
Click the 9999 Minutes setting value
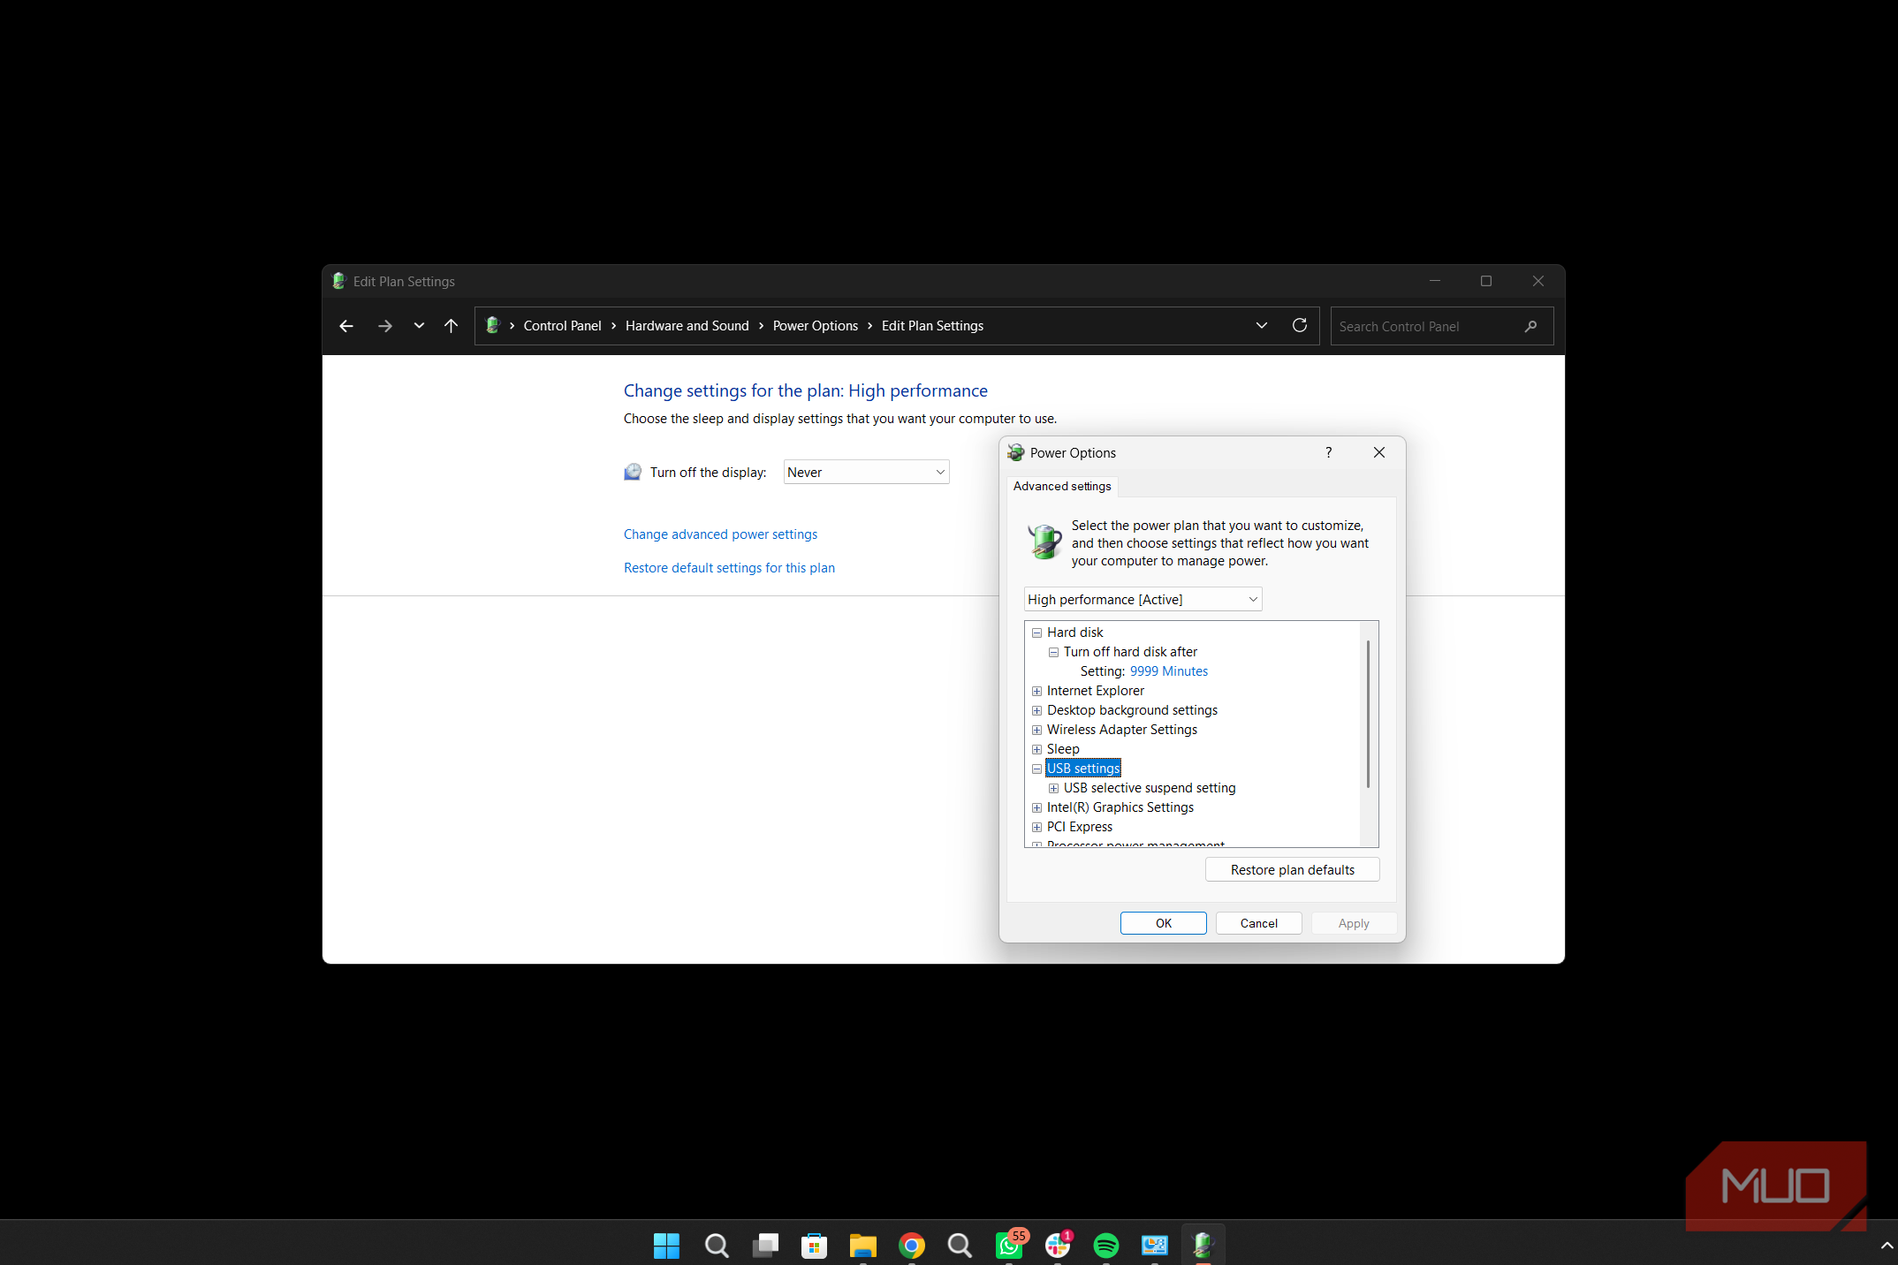coord(1168,671)
